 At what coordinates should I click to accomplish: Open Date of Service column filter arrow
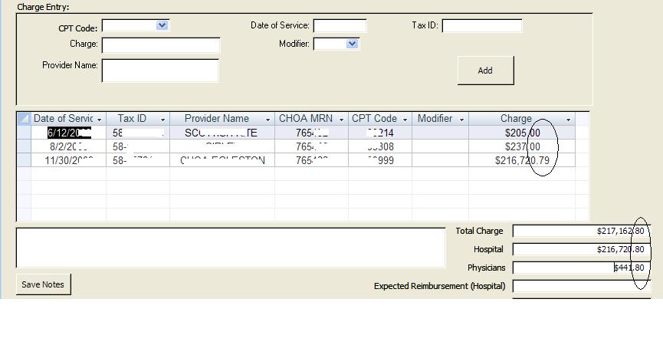100,120
